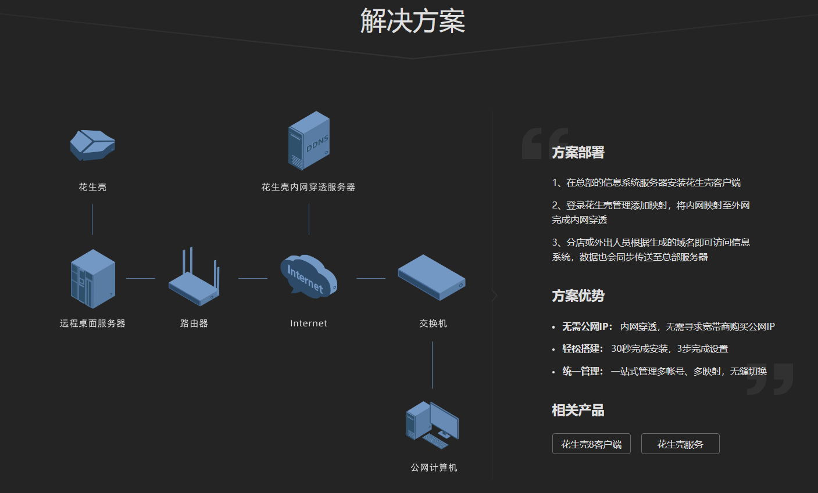Click the router icon with antennas
The image size is (818, 493).
pos(194,277)
